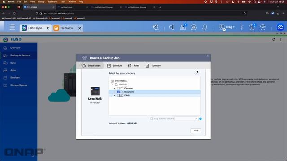The height and width of the screenshot is (161, 287).
Task: Uncheck the Documents folder checkbox
Action: [x=118, y=92]
